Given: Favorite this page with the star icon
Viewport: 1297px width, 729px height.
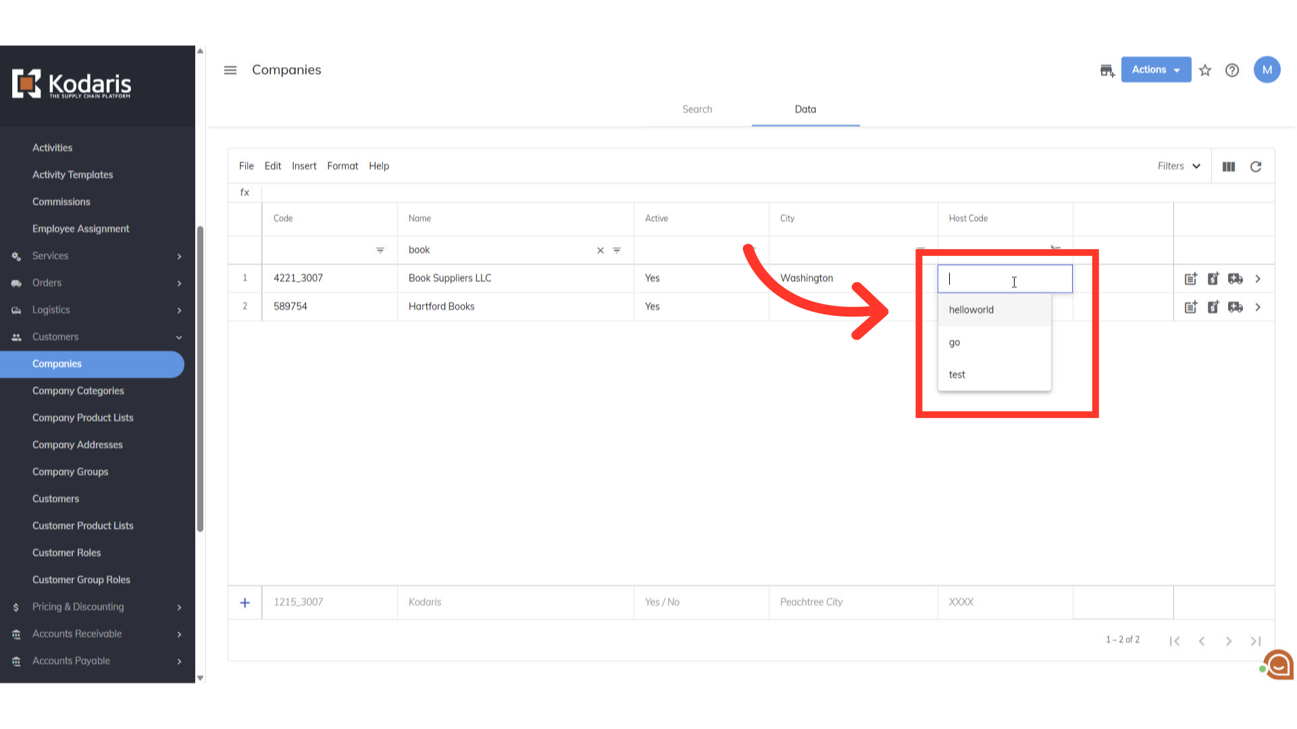Looking at the screenshot, I should point(1205,70).
